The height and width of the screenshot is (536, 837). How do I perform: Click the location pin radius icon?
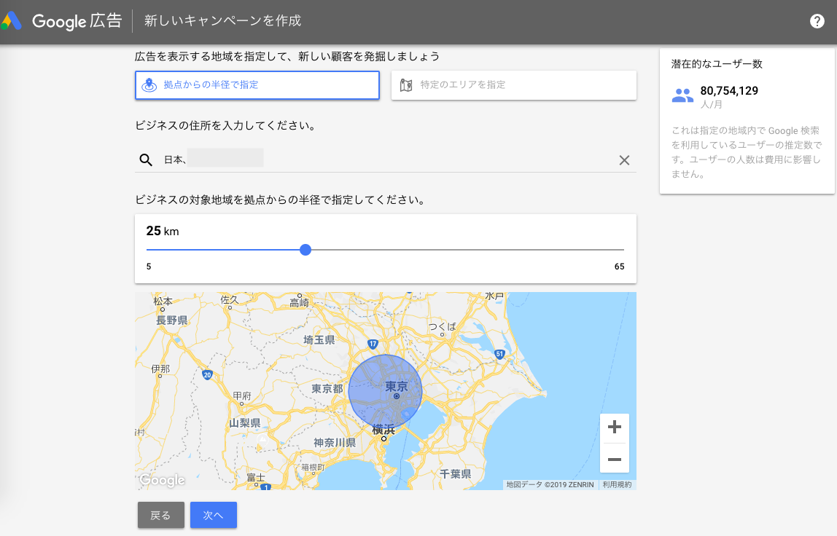pos(149,84)
